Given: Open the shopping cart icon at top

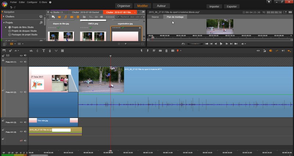Looking at the screenshot, I should 269,2.
